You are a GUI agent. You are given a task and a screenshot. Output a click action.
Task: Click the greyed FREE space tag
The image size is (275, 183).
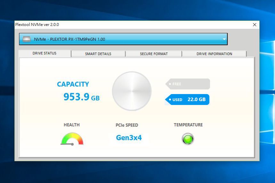tap(188, 84)
